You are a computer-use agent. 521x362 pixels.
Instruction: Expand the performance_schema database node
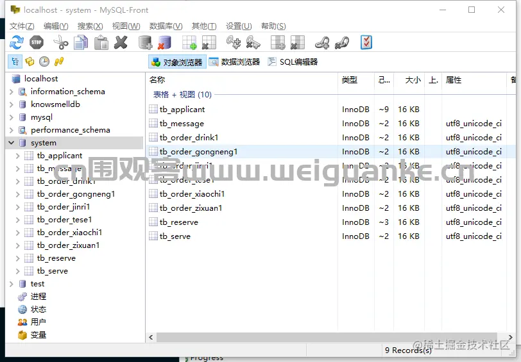12,130
